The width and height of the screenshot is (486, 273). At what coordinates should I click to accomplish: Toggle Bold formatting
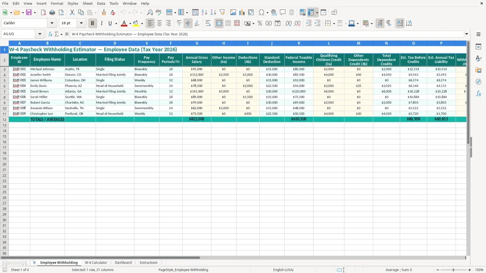click(x=93, y=23)
